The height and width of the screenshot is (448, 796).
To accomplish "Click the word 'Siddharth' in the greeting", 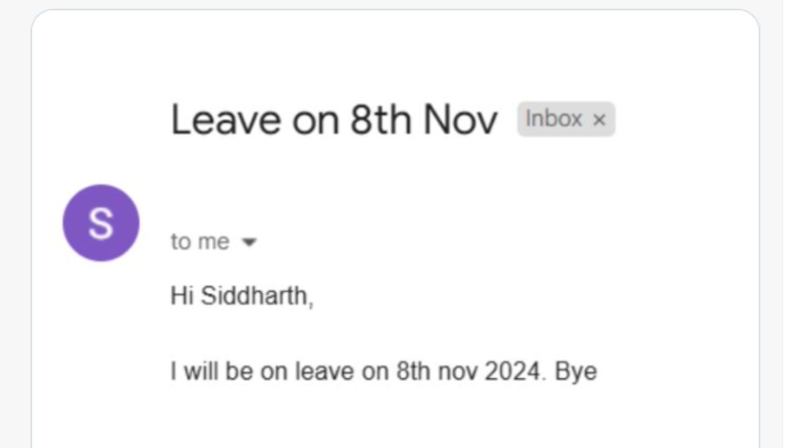I will pyautogui.click(x=254, y=296).
